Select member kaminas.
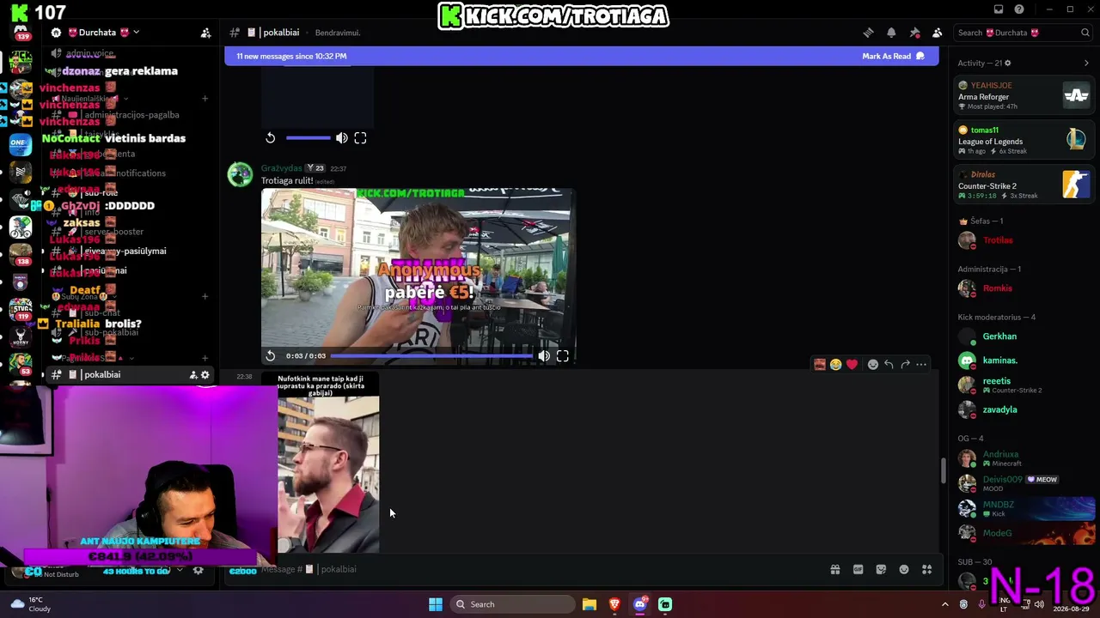 [1024, 360]
